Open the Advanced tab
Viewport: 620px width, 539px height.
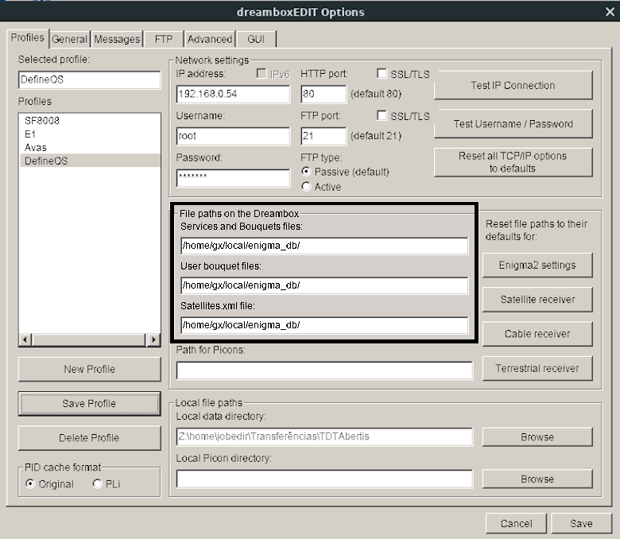[x=210, y=39]
